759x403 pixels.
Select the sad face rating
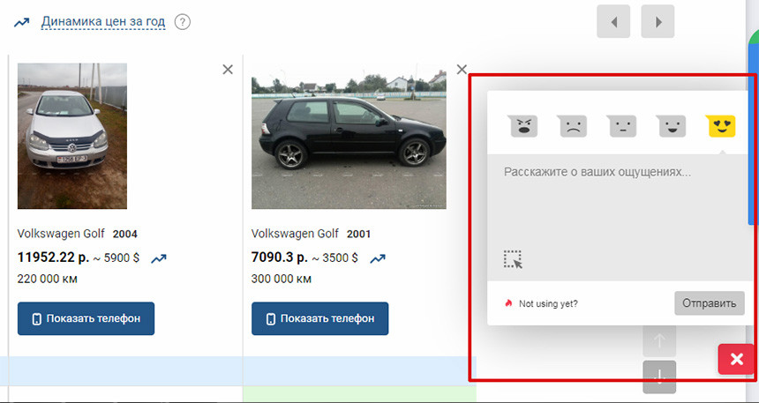point(573,126)
